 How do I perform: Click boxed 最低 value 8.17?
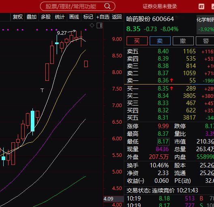[163, 142]
